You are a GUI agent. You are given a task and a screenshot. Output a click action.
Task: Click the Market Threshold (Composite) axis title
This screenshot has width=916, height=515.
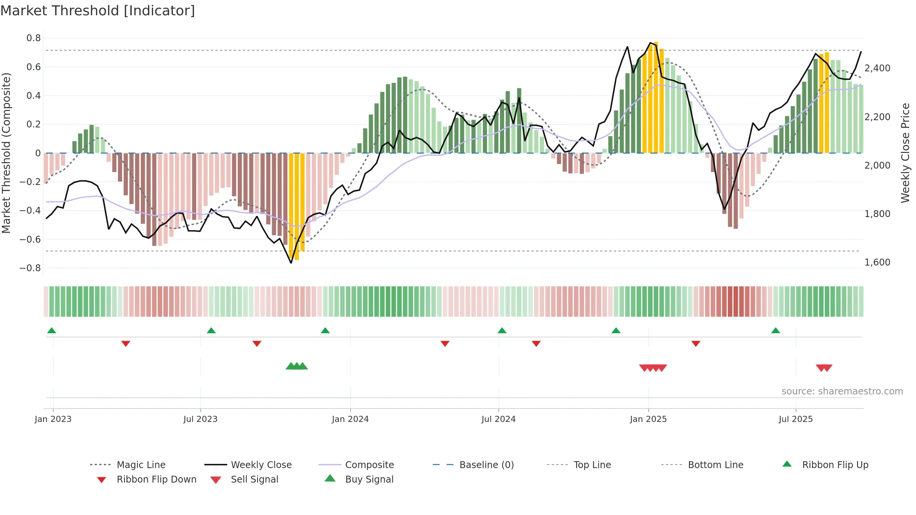6,153
